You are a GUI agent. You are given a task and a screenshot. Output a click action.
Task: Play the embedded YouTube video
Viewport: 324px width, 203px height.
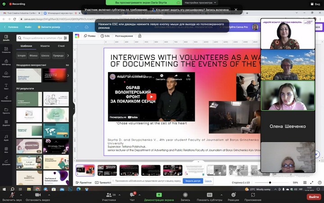pos(152,97)
